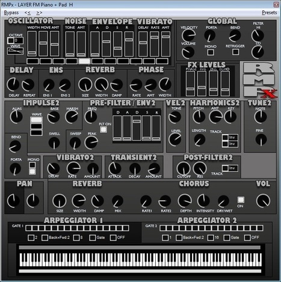This screenshot has width=281, height=282.
Task: Click the VOL knob
Action: pos(263,201)
